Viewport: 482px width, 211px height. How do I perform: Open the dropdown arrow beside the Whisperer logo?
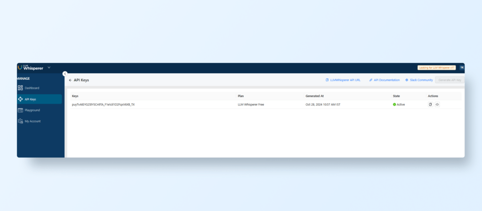point(49,68)
